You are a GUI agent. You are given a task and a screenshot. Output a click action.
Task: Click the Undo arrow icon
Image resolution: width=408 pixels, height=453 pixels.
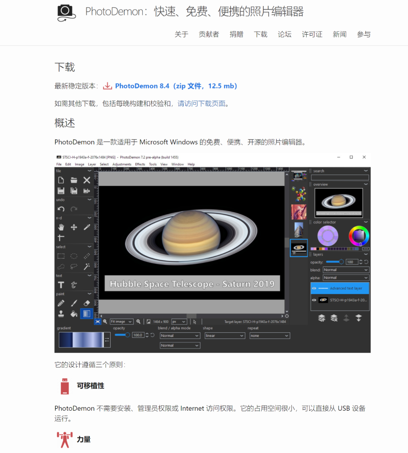(x=61, y=209)
